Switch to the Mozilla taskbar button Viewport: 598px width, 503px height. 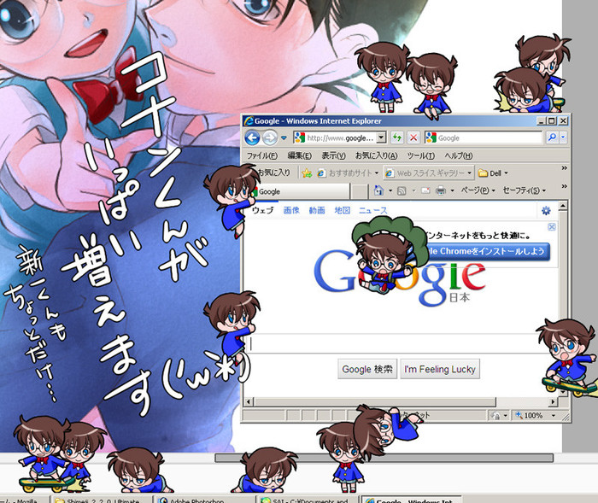[x=24, y=500]
